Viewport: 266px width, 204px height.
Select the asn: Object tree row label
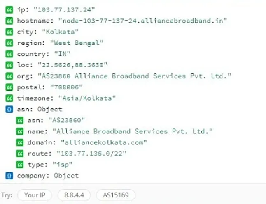coord(40,109)
